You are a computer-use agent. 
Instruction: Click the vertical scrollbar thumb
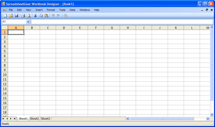(x=212, y=65)
